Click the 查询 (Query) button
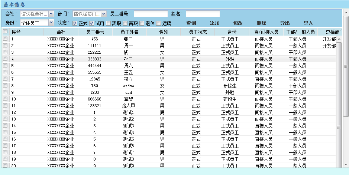This screenshot has width=349, height=175. pos(191,23)
